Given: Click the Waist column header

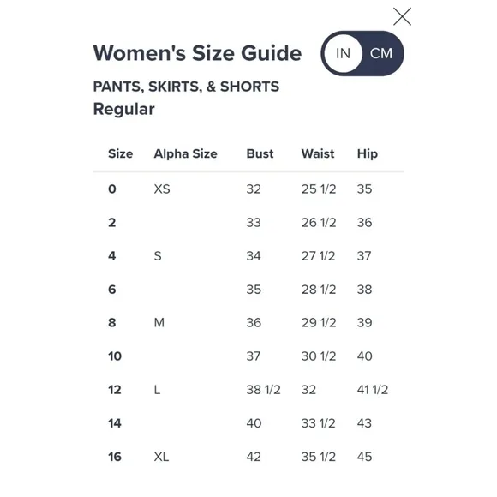Looking at the screenshot, I should tap(318, 153).
